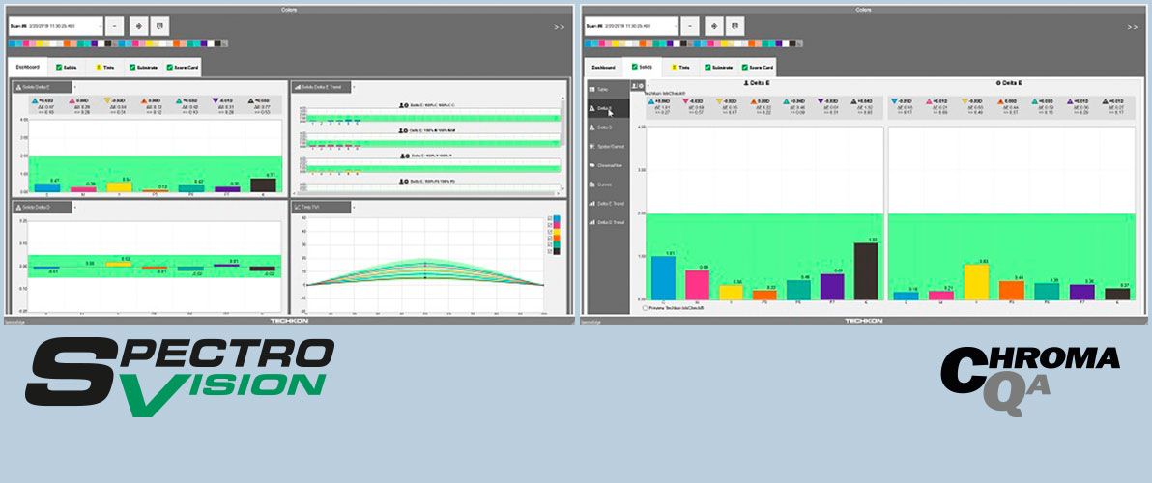
Task: Select Delta D in the Solids sidebar
Action: click(608, 128)
